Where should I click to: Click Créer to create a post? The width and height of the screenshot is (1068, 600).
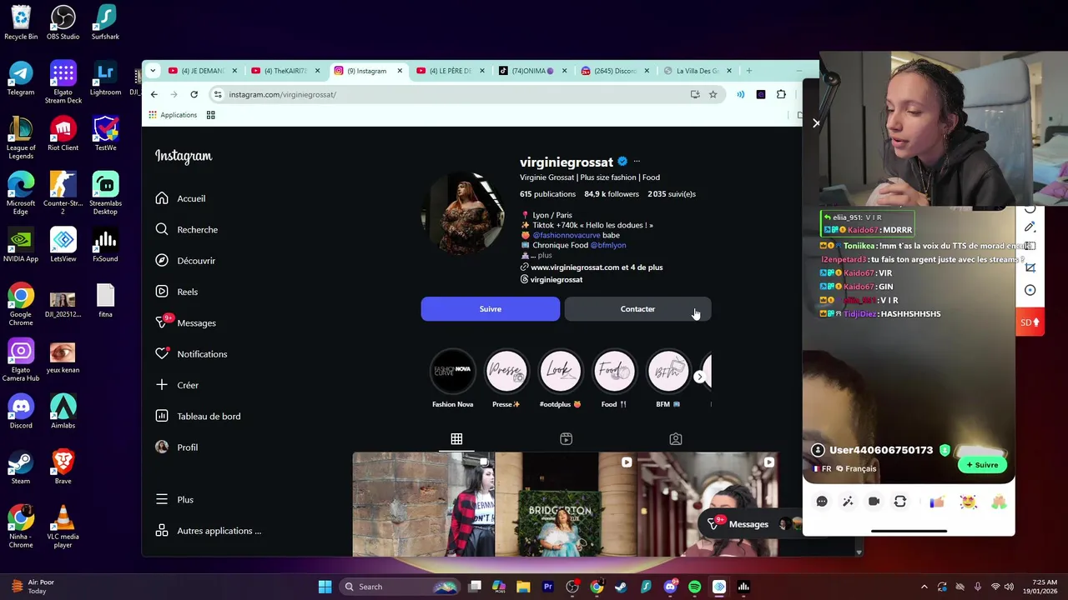click(177, 385)
